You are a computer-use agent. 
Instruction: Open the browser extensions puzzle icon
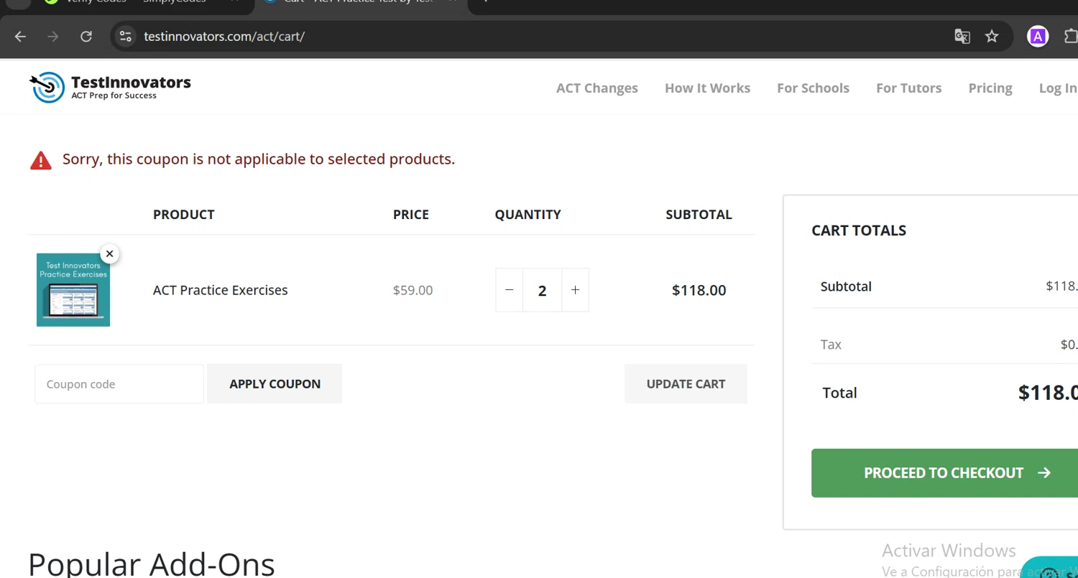pos(1070,36)
